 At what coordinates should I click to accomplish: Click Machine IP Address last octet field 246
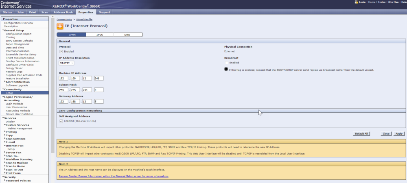click(x=99, y=78)
